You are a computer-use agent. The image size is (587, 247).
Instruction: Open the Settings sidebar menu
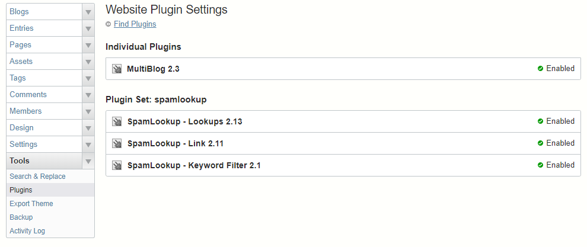(23, 145)
